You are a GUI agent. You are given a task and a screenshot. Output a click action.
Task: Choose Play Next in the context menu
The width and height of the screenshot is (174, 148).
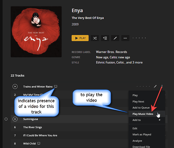138,101
